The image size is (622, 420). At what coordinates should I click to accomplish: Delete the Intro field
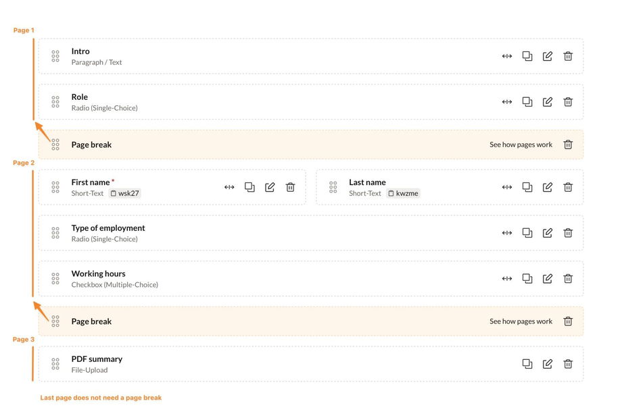tap(568, 56)
